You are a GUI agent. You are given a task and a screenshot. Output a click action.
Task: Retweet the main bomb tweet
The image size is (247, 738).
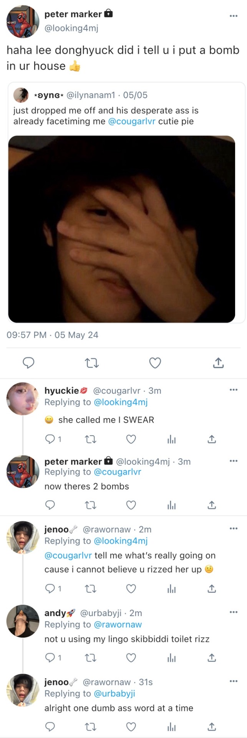[x=91, y=362]
